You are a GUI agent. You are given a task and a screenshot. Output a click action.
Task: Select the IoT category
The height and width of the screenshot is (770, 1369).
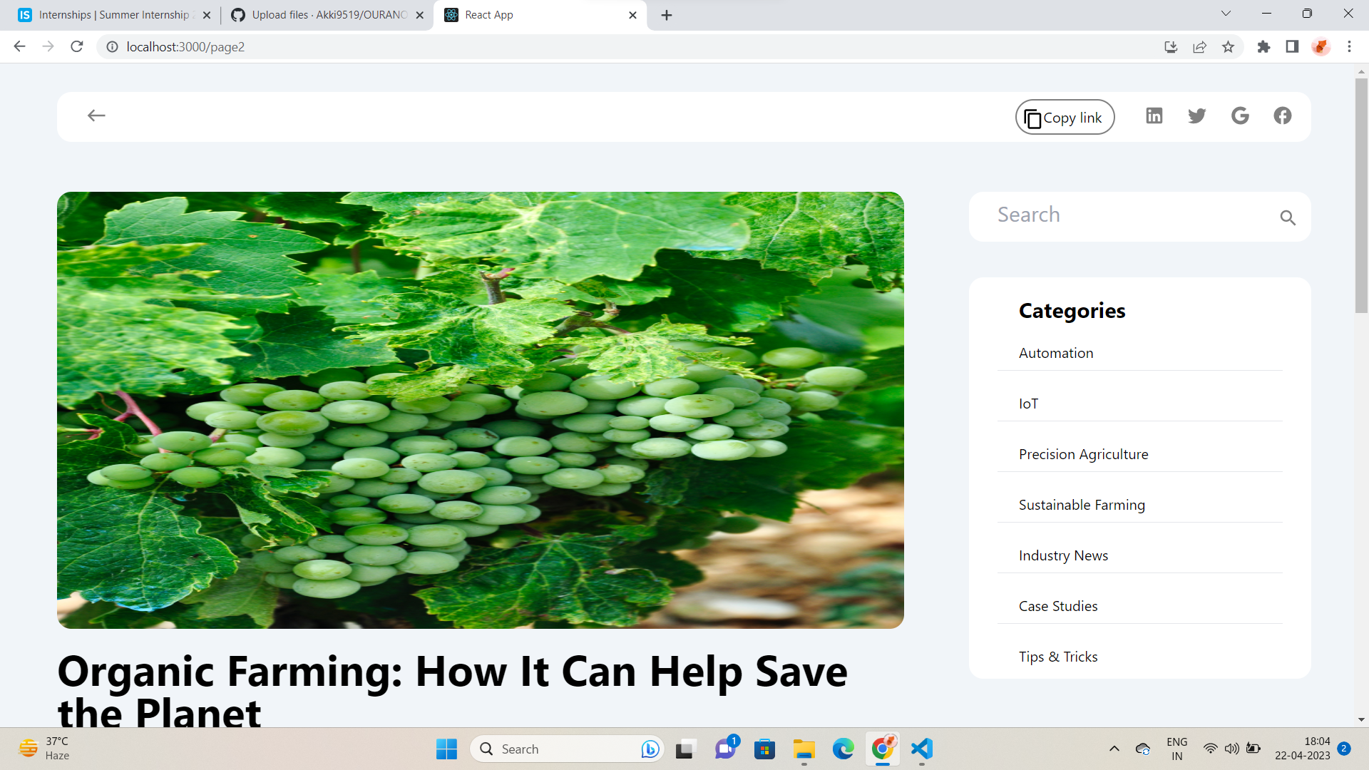(x=1028, y=404)
